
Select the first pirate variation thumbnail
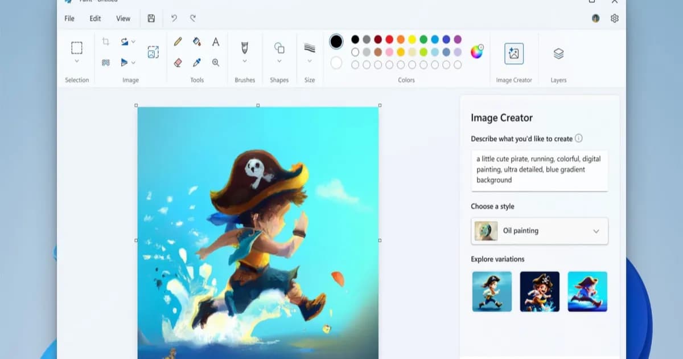(492, 291)
